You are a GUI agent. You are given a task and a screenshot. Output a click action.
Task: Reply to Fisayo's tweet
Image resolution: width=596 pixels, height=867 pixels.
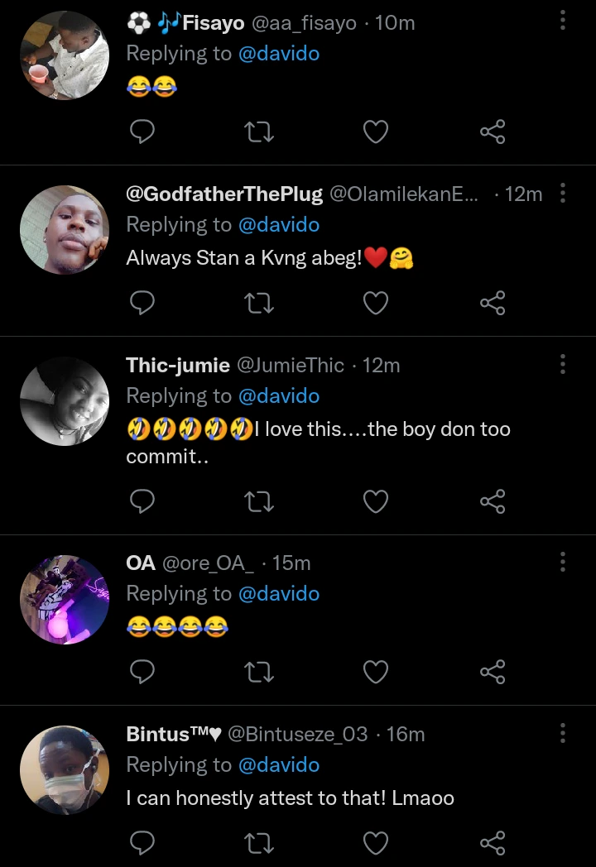pyautogui.click(x=143, y=132)
